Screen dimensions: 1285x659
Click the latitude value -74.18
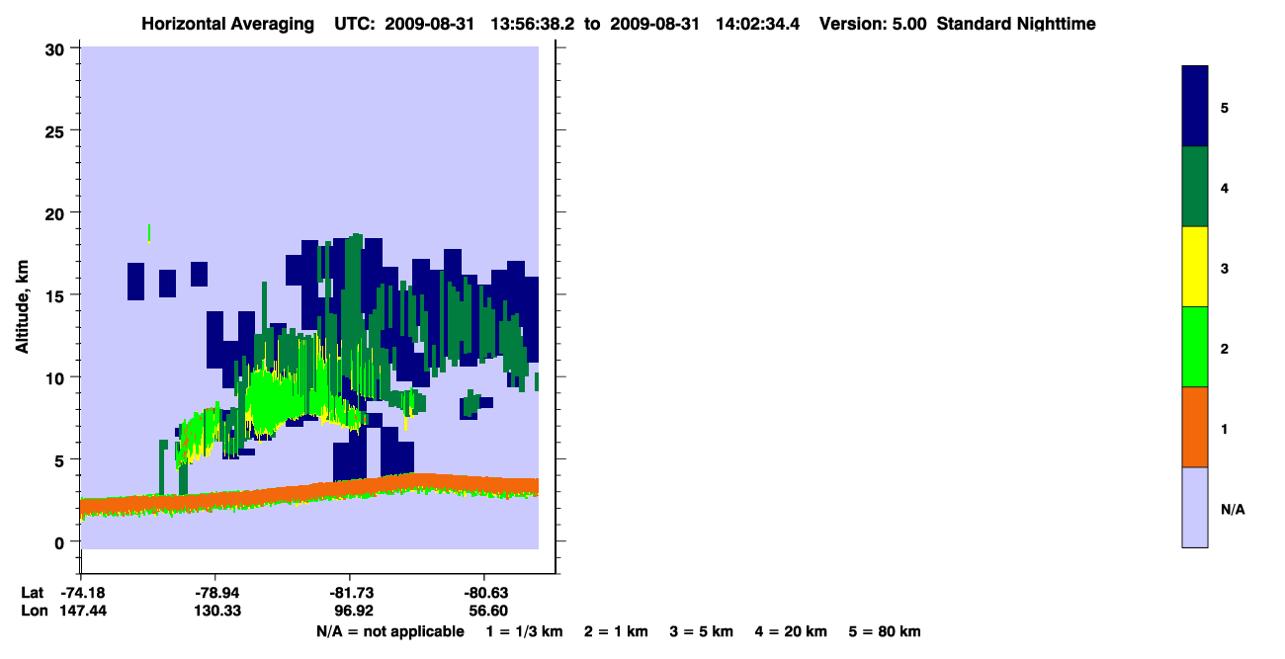click(83, 593)
